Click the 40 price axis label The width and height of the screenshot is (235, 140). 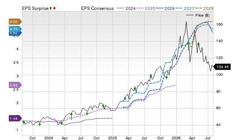pos(218,125)
